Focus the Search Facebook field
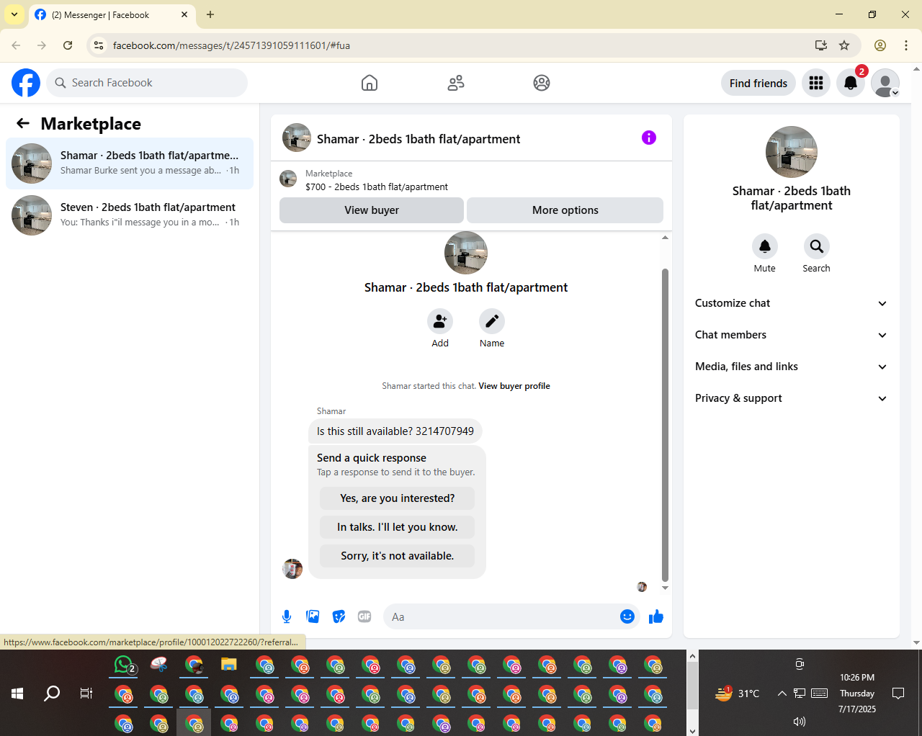The width and height of the screenshot is (922, 736). pos(148,83)
